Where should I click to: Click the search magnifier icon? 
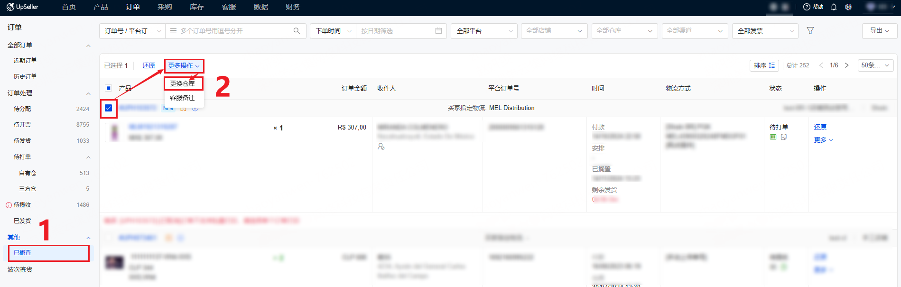tap(297, 31)
